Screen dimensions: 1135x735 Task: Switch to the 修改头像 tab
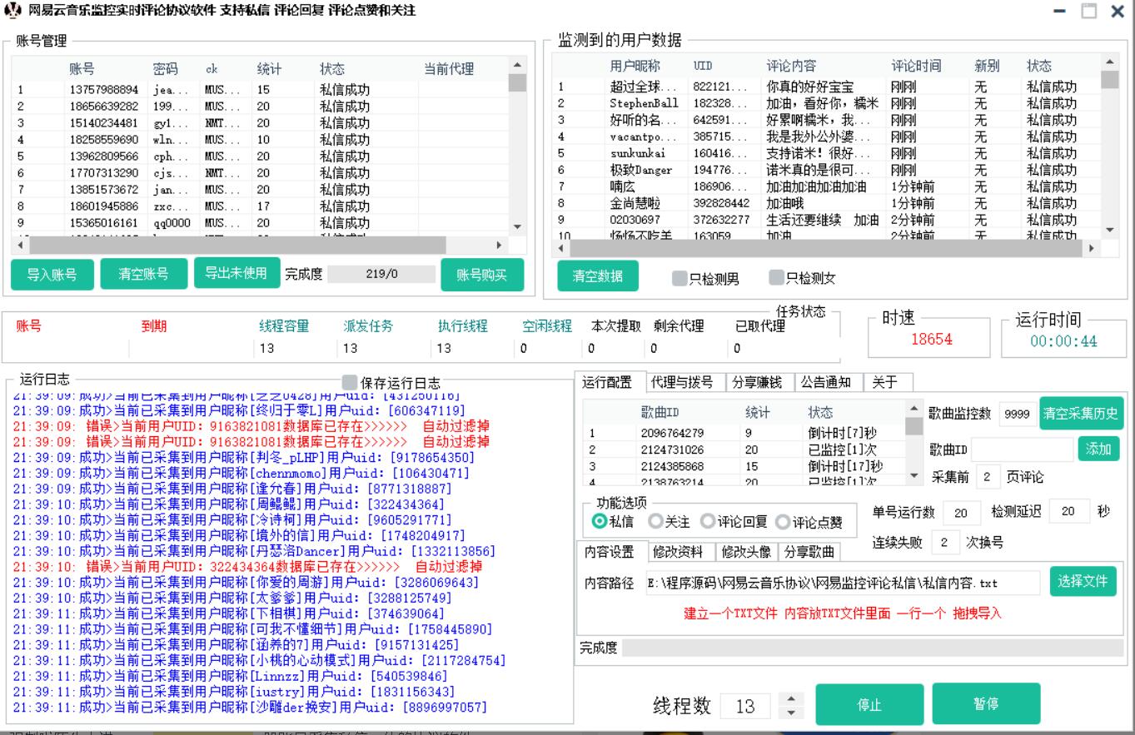[x=746, y=552]
